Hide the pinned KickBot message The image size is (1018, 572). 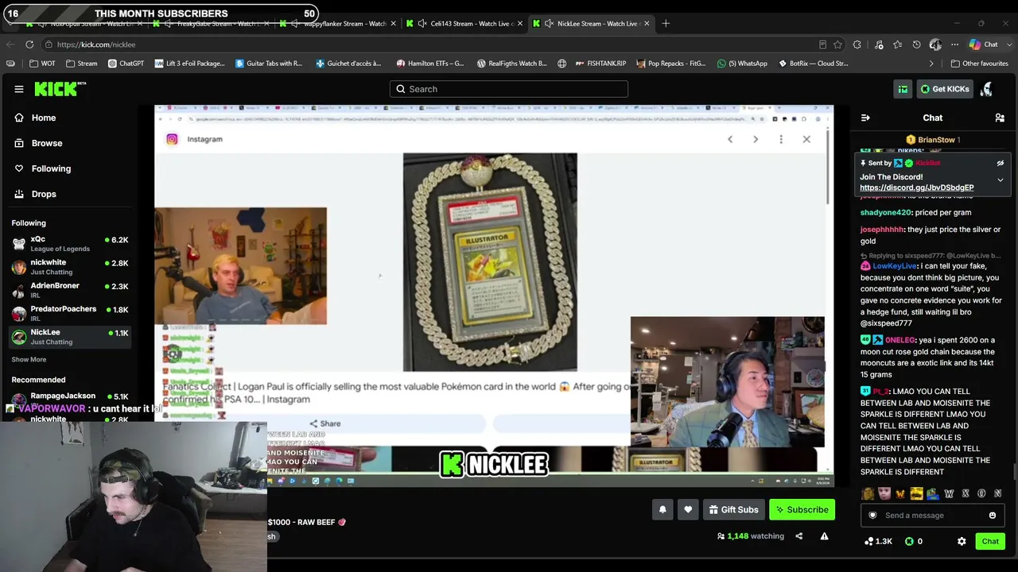click(1001, 163)
